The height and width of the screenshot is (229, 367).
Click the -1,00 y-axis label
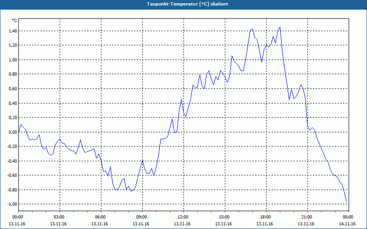click(12, 204)
